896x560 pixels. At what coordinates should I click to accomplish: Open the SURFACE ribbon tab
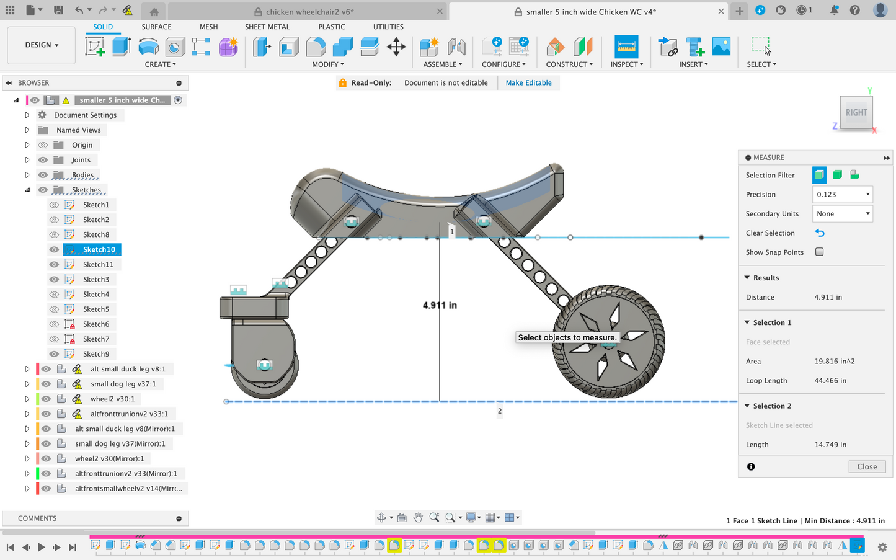(156, 27)
